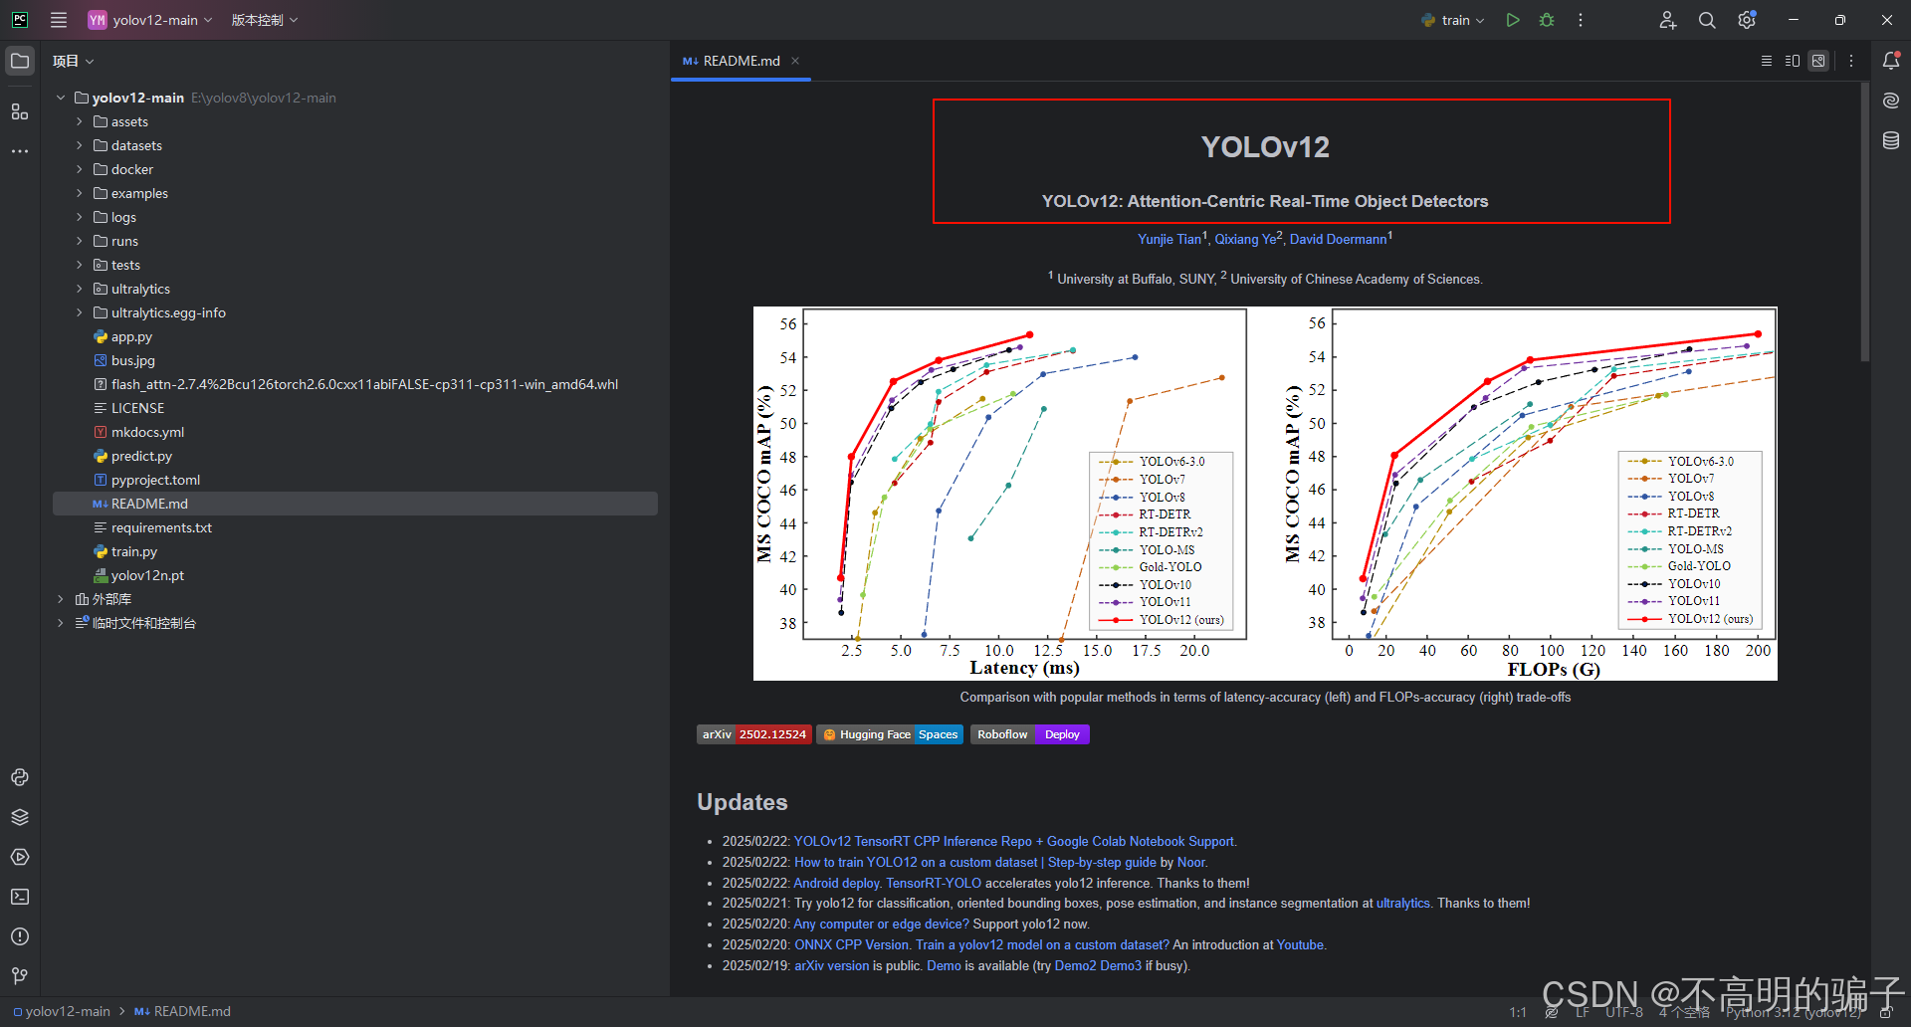Show more tool windows ellipsis
The height and width of the screenshot is (1027, 1911).
20,151
